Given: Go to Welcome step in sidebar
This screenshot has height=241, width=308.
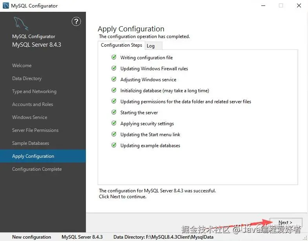Looking at the screenshot, I should (x=22, y=66).
